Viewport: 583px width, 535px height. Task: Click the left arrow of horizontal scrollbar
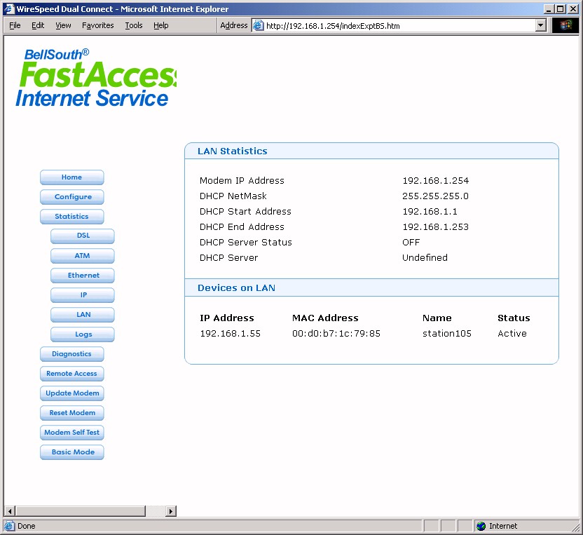(10, 511)
